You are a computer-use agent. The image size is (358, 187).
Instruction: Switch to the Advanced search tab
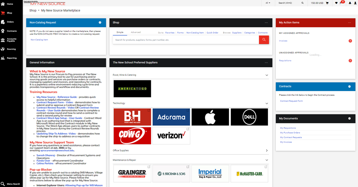pos(136,32)
